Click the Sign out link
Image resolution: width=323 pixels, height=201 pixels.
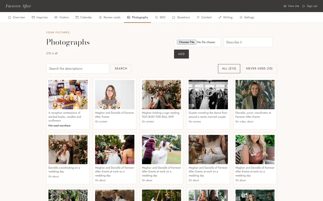310,6
